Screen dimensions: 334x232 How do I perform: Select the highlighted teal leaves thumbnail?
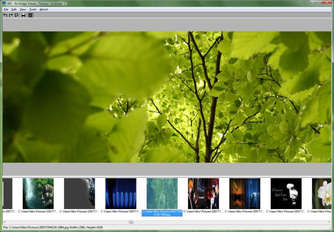pyautogui.click(x=162, y=194)
